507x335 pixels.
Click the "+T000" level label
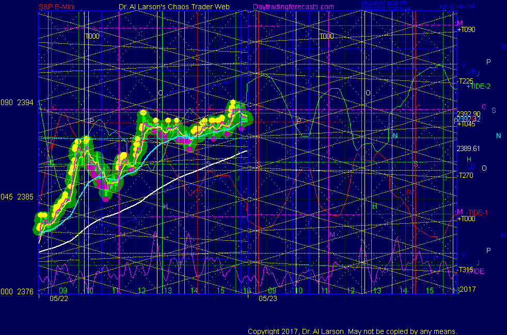pos(466,219)
